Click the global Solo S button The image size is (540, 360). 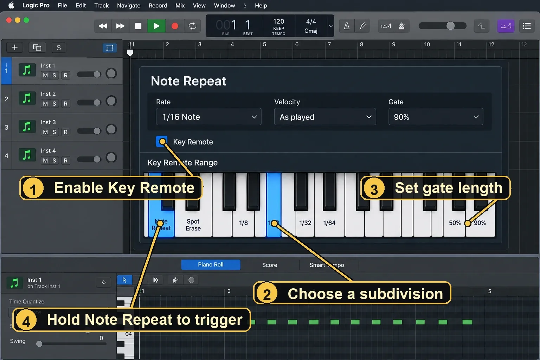(59, 47)
